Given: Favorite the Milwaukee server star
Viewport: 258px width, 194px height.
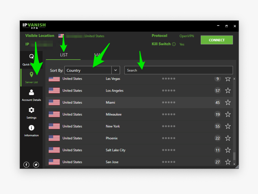Looking at the screenshot, I should pos(228,114).
